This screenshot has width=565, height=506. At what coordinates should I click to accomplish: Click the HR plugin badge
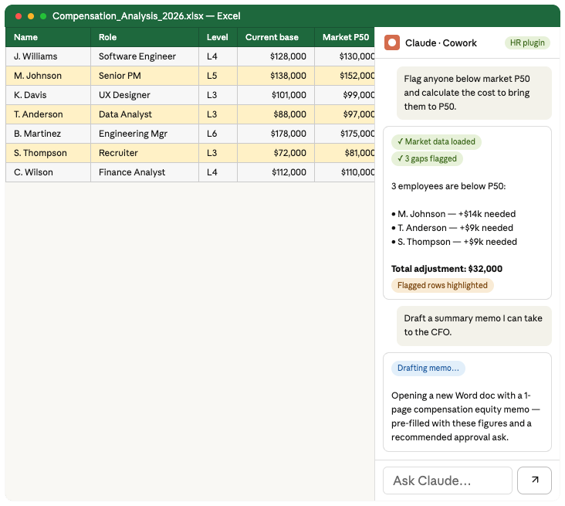click(527, 43)
